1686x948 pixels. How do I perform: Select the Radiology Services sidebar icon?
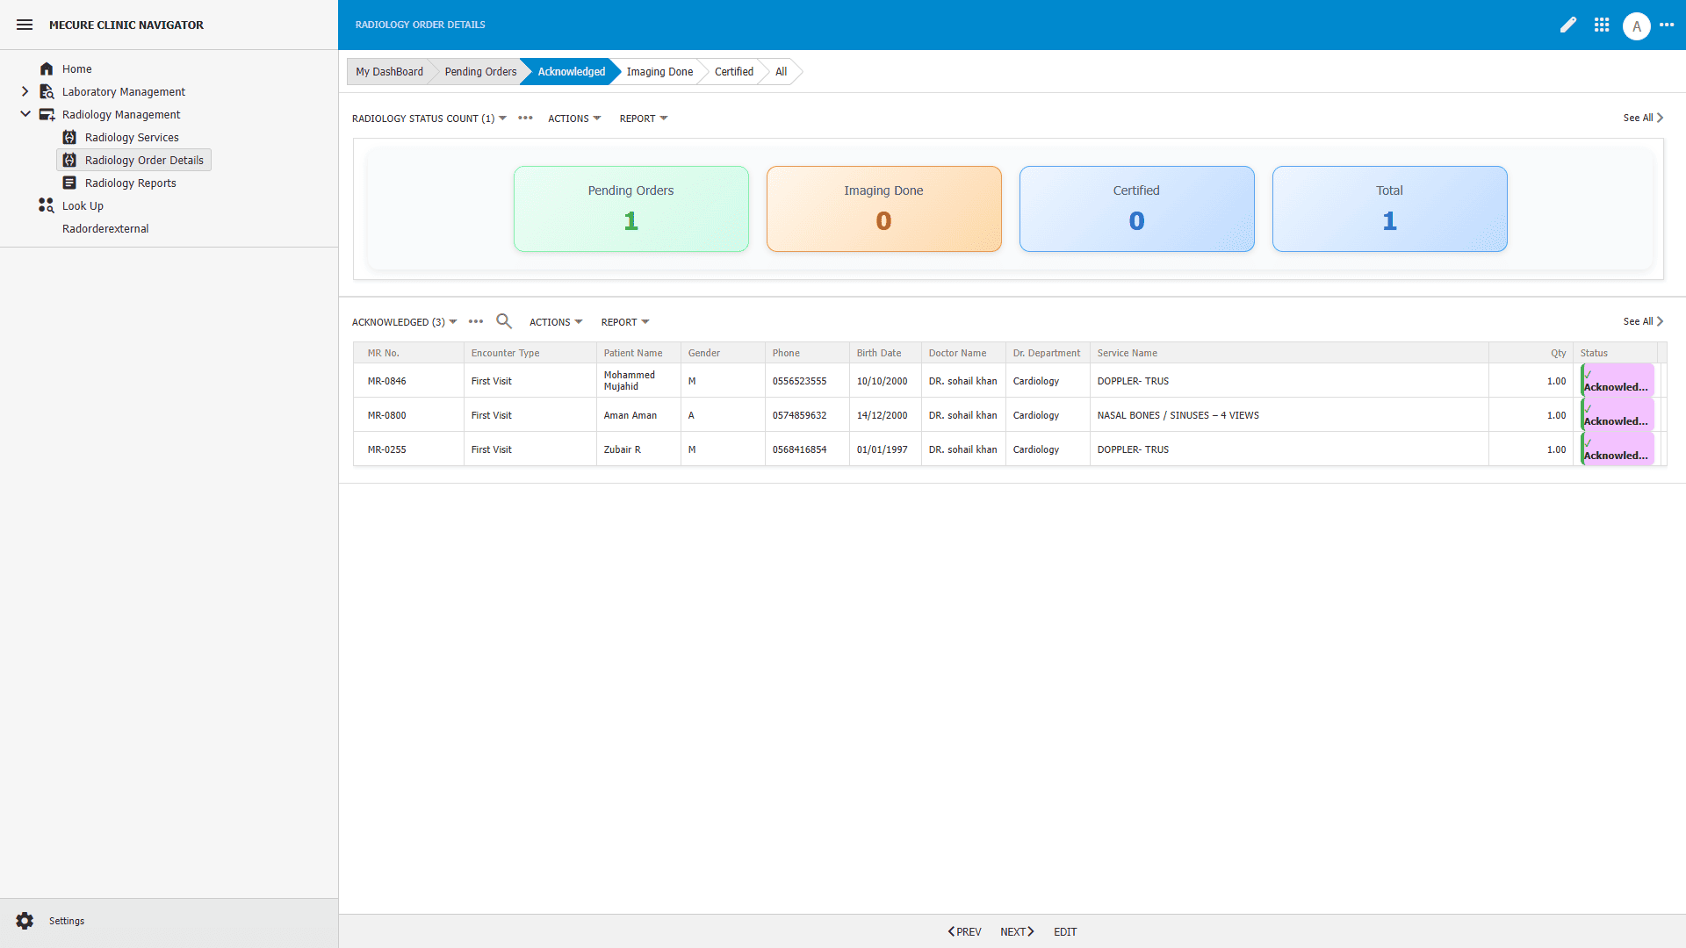[68, 137]
